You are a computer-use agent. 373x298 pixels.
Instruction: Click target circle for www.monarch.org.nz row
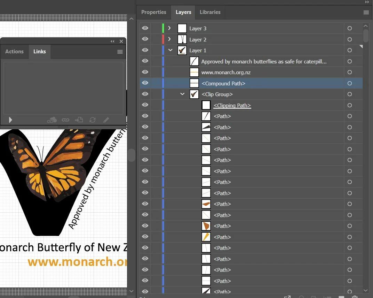click(x=349, y=72)
